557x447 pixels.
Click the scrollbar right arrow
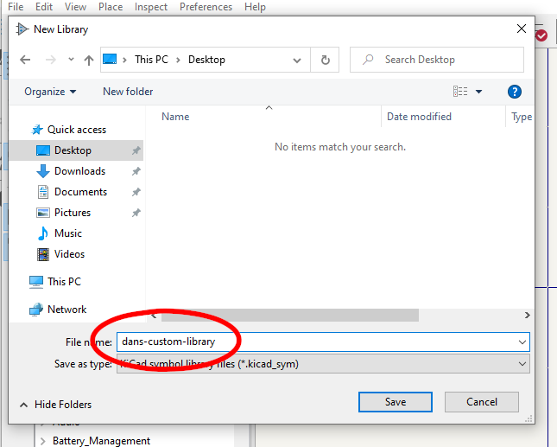pyautogui.click(x=528, y=315)
